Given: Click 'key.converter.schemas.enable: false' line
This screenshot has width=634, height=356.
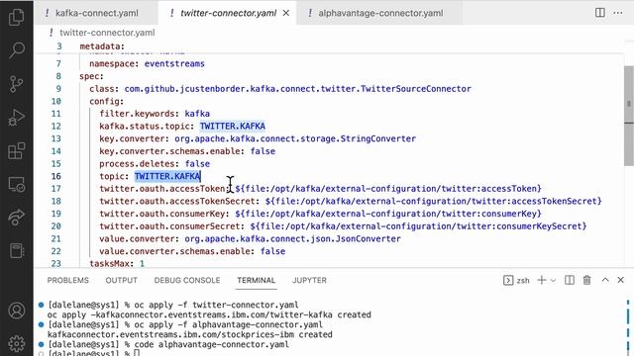Looking at the screenshot, I should click(x=187, y=151).
